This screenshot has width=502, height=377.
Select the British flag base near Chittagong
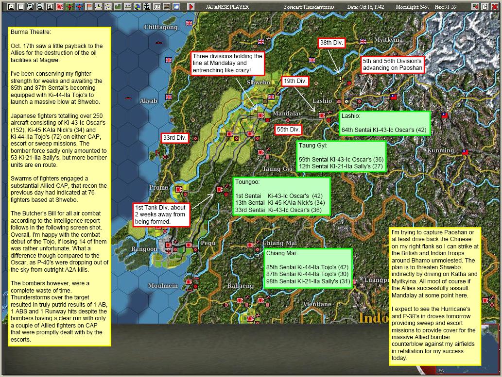[x=189, y=23]
